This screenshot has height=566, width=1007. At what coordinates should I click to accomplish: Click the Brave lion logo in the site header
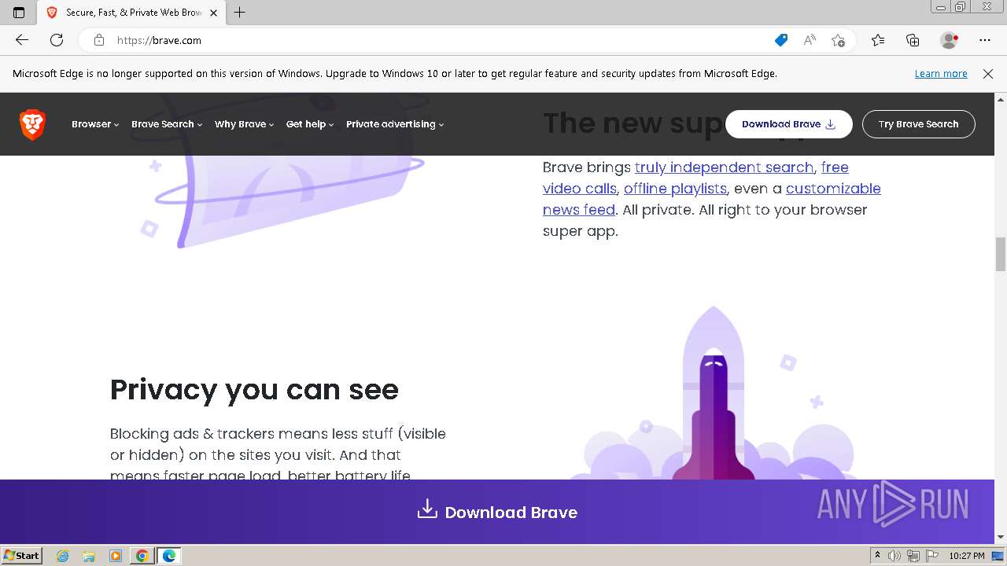coord(32,124)
